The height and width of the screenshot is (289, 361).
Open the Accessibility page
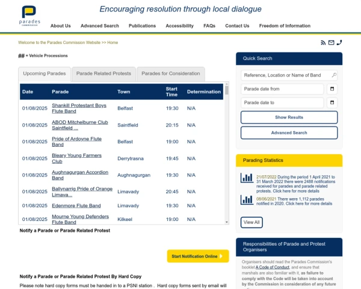[179, 26]
